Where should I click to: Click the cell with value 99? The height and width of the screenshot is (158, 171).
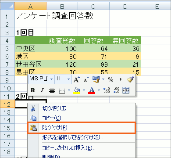(93, 64)
